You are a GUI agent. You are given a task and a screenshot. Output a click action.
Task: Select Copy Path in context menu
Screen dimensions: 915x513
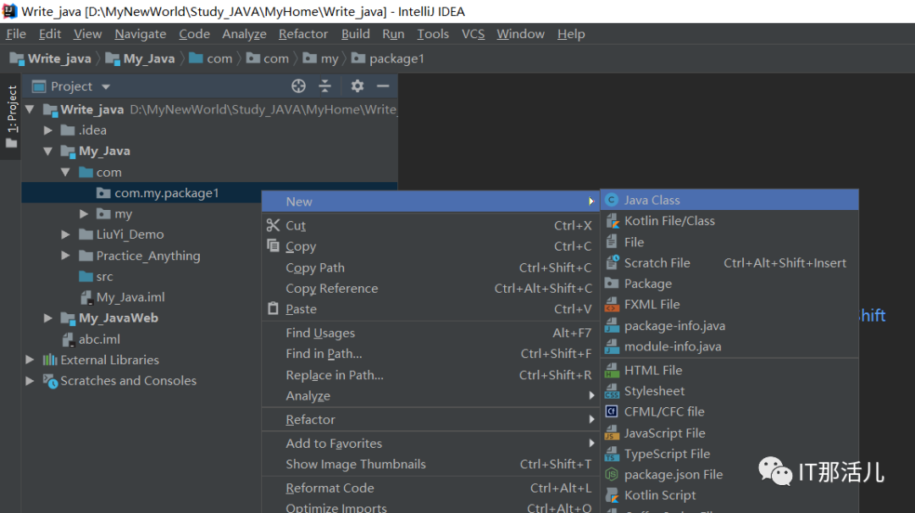tap(430, 268)
